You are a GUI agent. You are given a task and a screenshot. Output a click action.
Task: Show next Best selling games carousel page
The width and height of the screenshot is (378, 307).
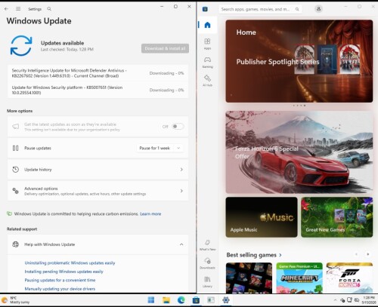click(x=367, y=254)
